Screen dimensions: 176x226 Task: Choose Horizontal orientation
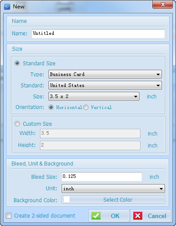click(51, 107)
